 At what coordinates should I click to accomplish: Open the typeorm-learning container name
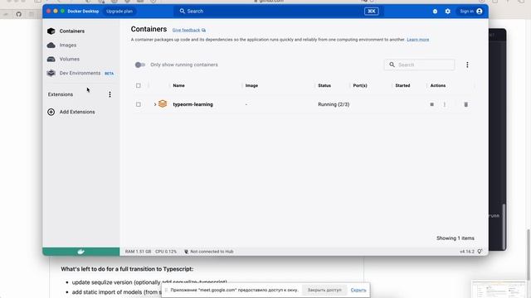point(193,104)
